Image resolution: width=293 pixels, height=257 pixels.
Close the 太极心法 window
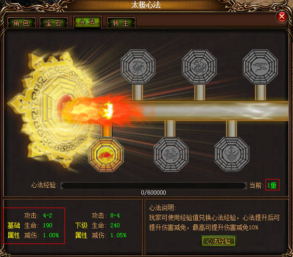(x=282, y=17)
